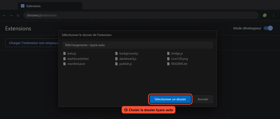Click the background.js file icon

tap(116, 53)
